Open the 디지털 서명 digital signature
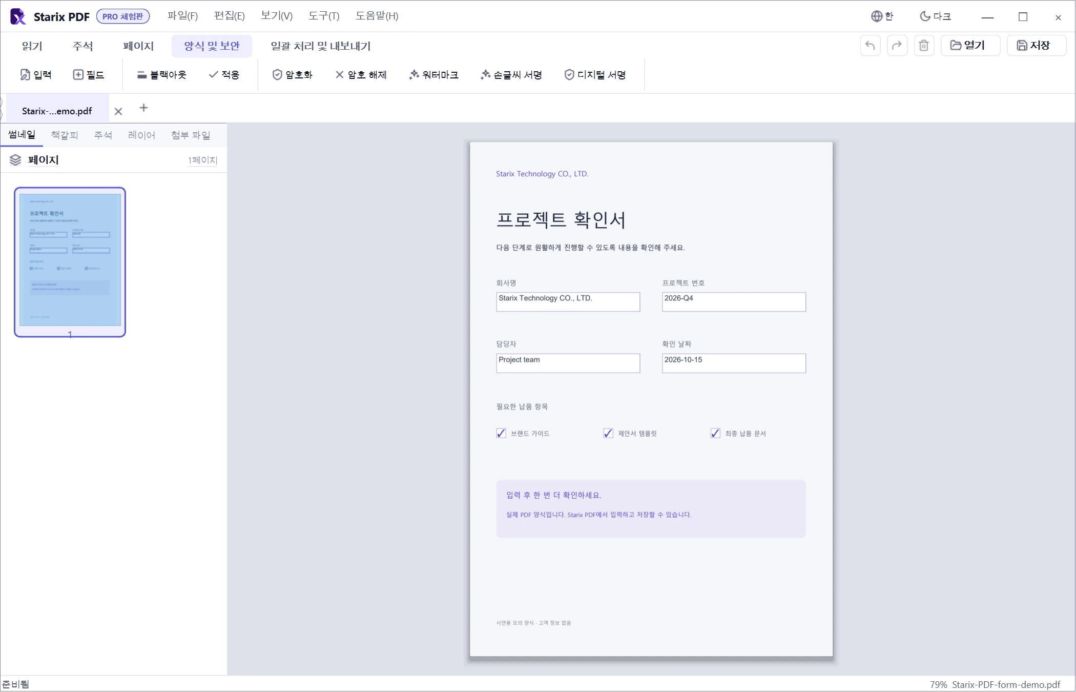Viewport: 1076px width, 692px height. click(595, 75)
